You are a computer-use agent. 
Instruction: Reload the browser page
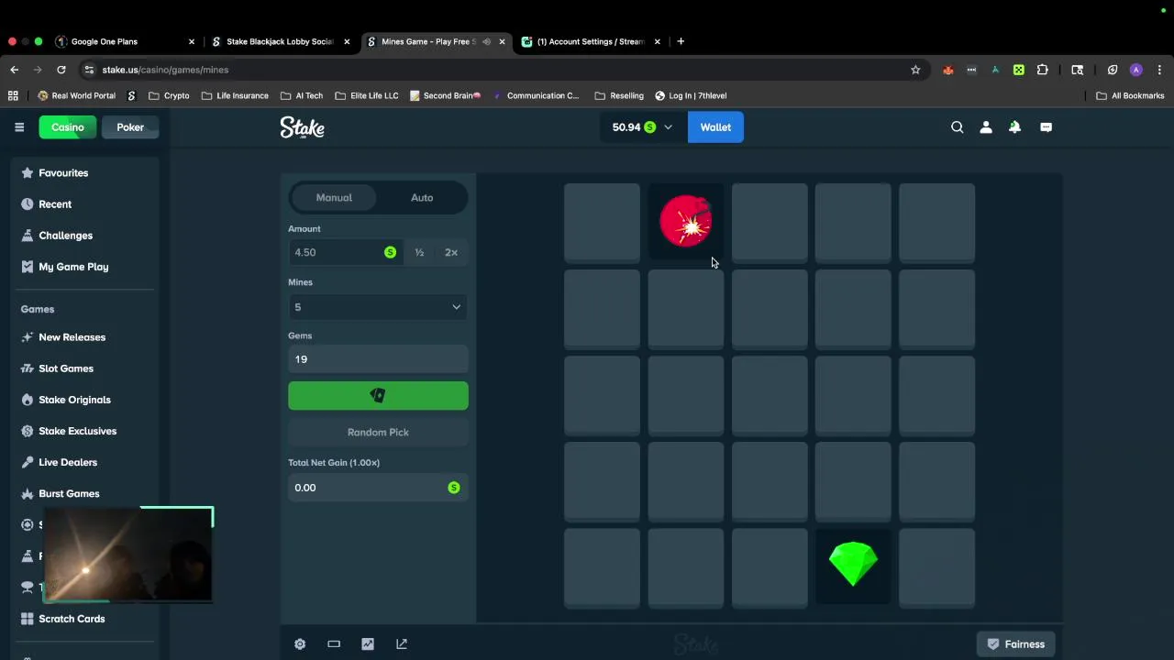pyautogui.click(x=61, y=70)
